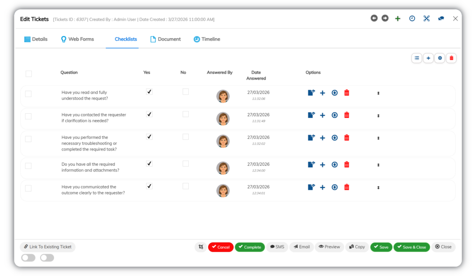Click upload icon on 'required information and attachments' row
Viewport: 476px width, 276px height.
(x=335, y=164)
